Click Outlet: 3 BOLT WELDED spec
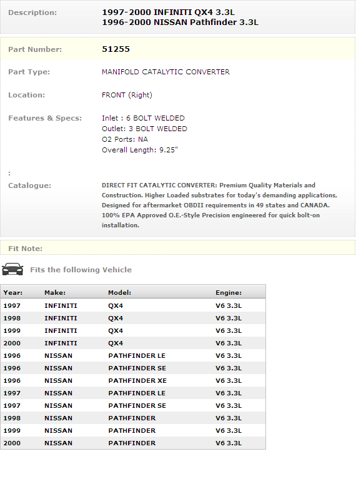The image size is (356, 479). coord(144,129)
